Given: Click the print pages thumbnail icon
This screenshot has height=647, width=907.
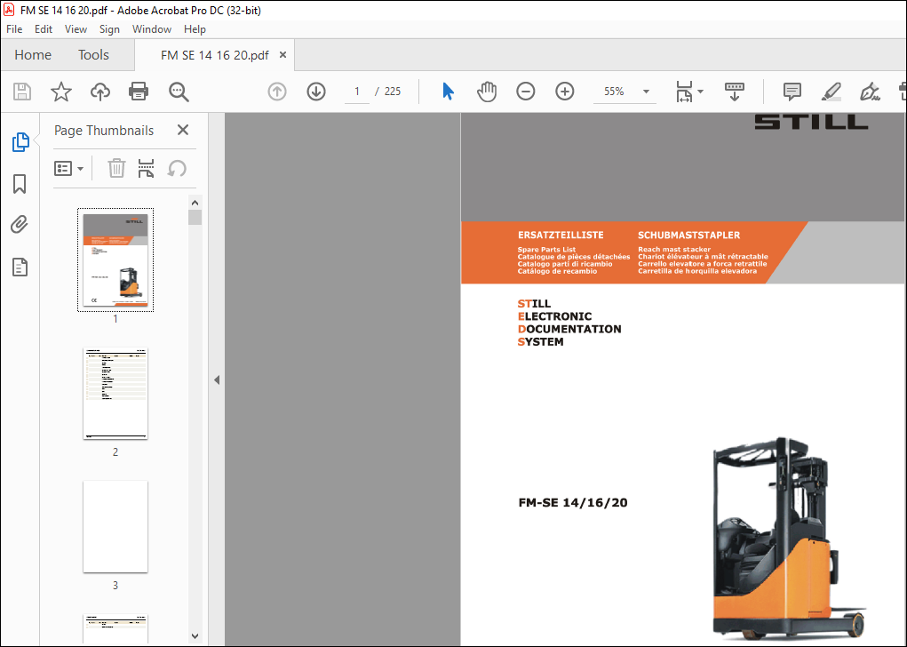Looking at the screenshot, I should 146,168.
